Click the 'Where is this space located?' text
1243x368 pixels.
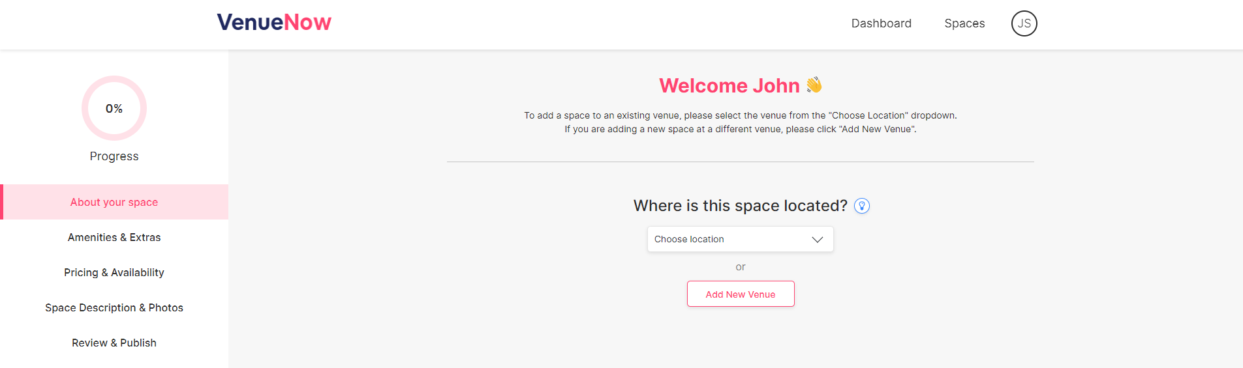[x=740, y=206]
